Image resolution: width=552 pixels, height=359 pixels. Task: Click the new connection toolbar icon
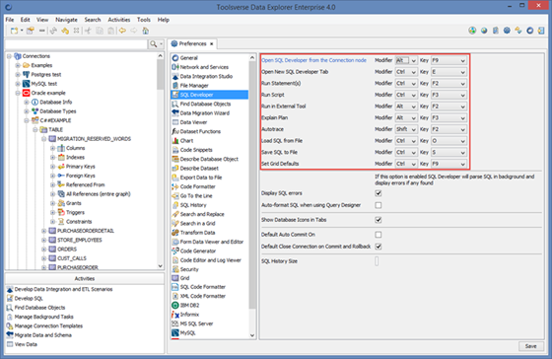(14, 31)
